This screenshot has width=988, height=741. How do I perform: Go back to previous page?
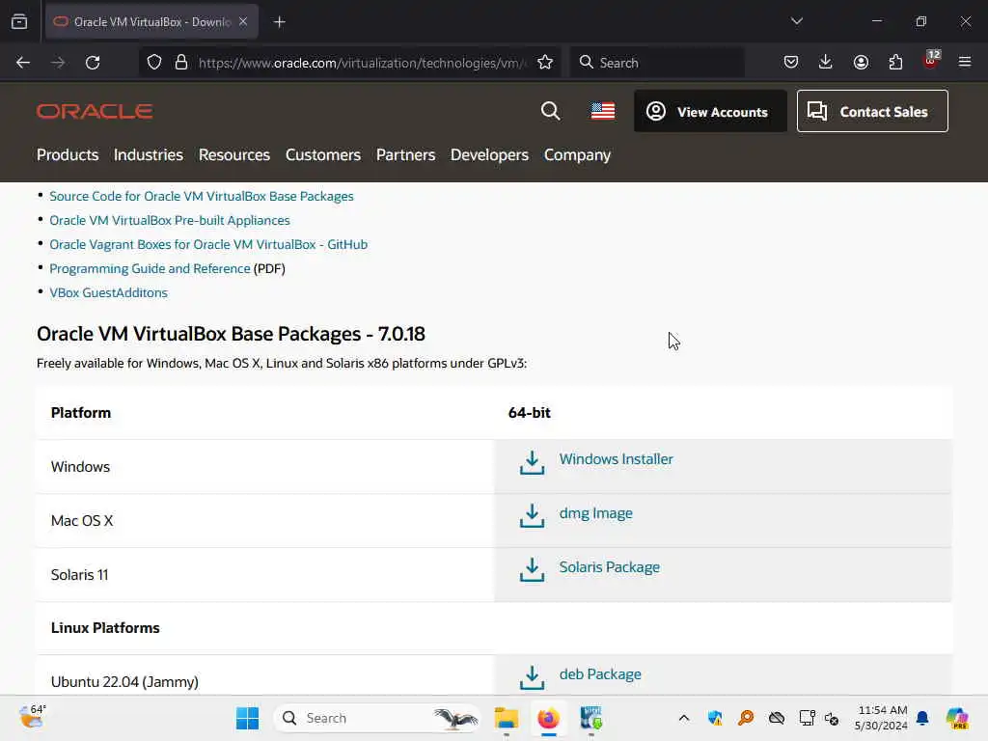23,63
